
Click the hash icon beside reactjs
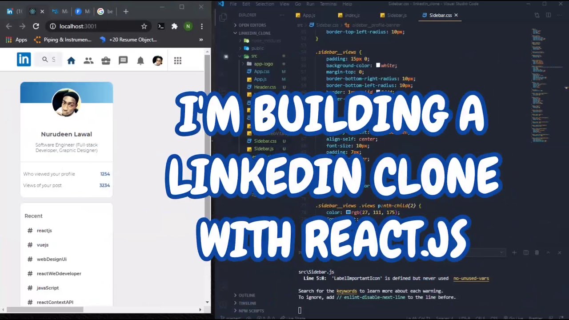(x=30, y=230)
